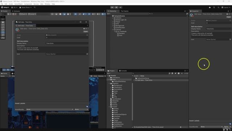Open the Component menu
The image size is (232, 131).
click(x=28, y=4)
